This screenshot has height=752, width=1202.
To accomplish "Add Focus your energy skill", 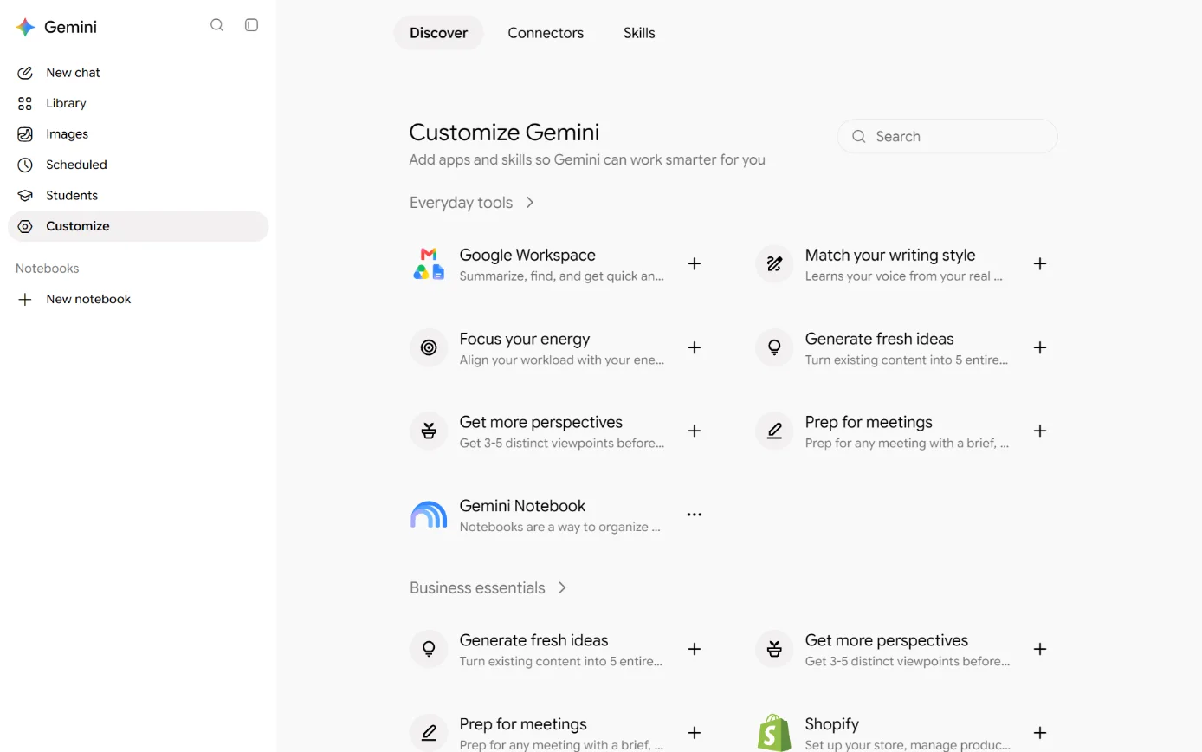I will pyautogui.click(x=695, y=347).
